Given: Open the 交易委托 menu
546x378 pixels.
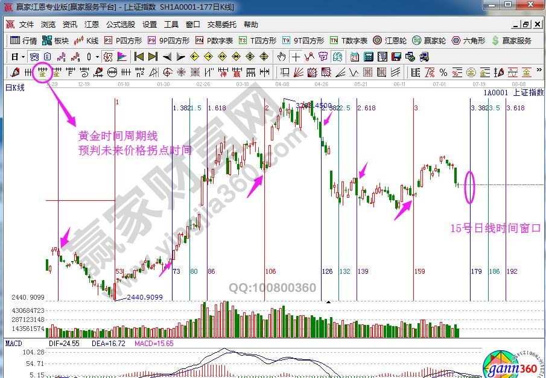Looking at the screenshot, I should click(x=221, y=25).
